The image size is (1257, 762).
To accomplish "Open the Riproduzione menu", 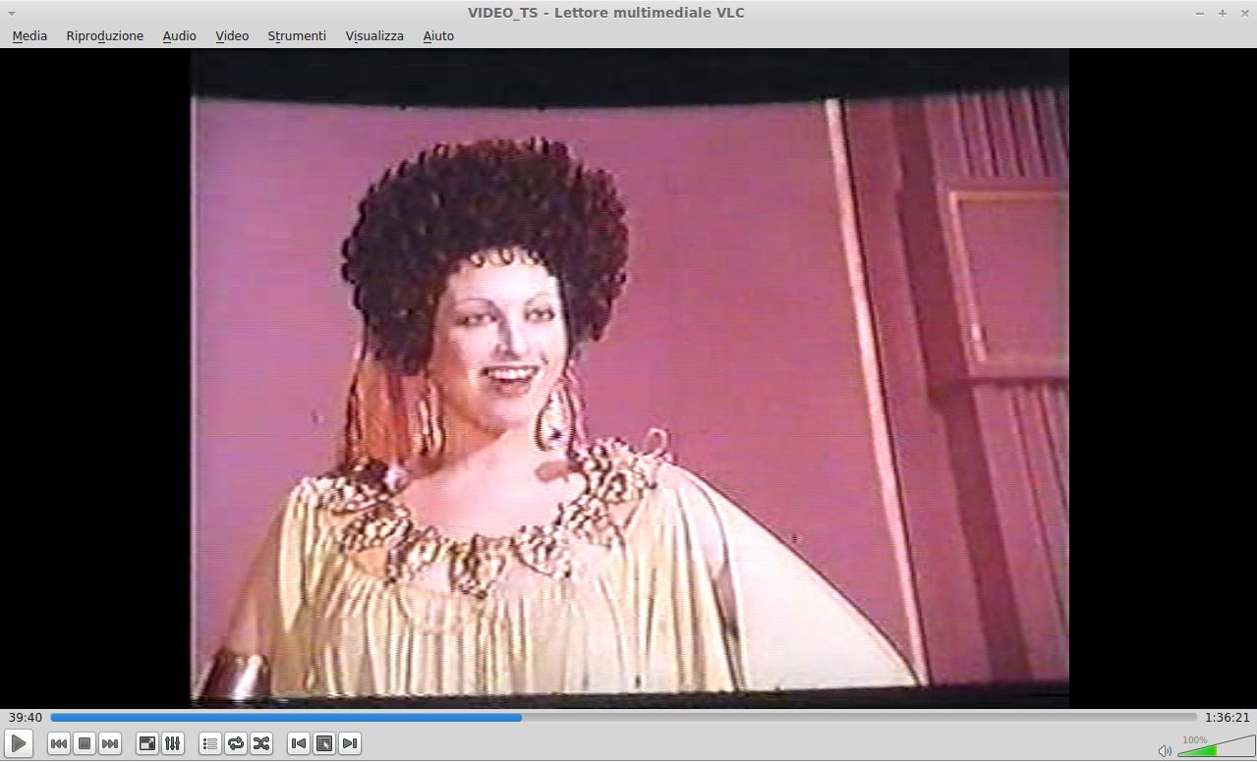I will 105,36.
